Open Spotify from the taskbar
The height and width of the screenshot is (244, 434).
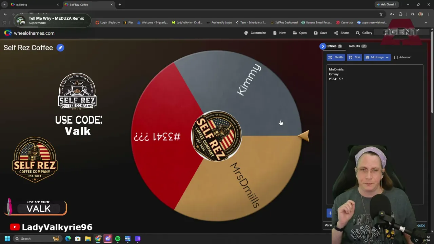(x=118, y=239)
